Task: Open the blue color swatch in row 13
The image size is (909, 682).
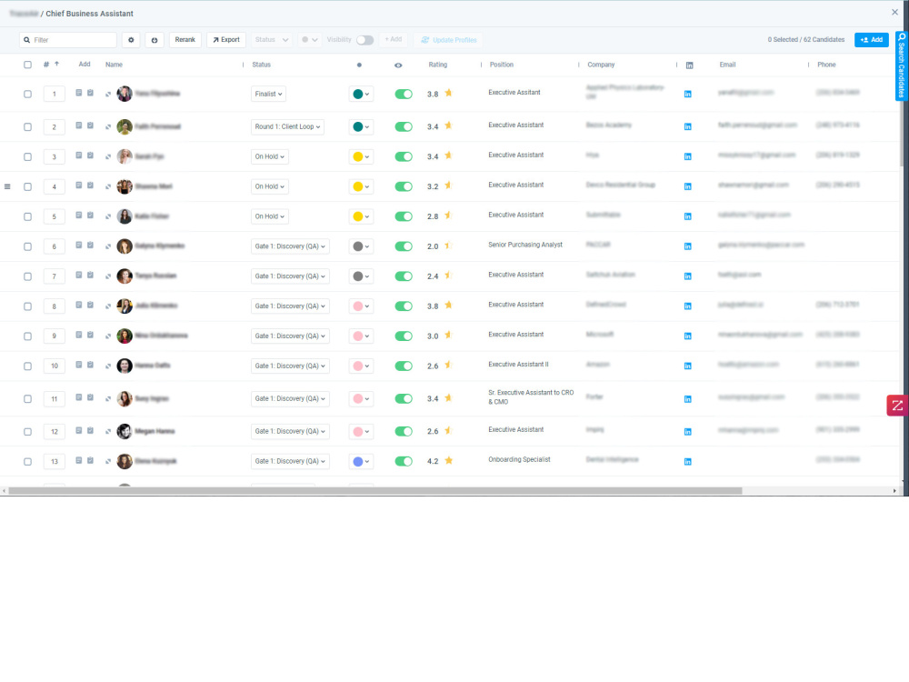Action: pyautogui.click(x=361, y=462)
